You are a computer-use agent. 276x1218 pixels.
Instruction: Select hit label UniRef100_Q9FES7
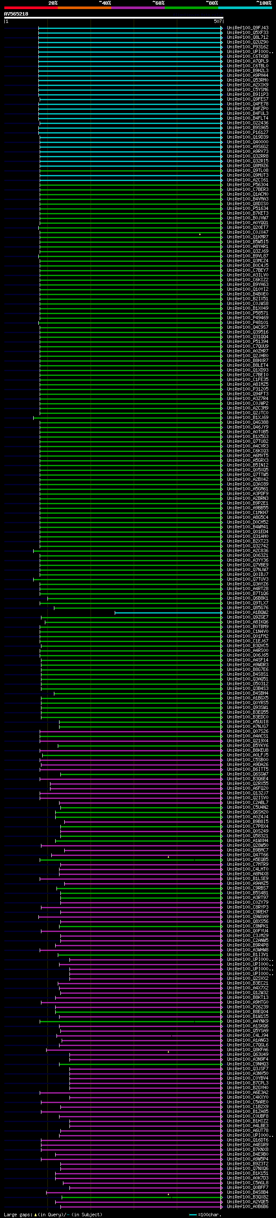coord(248,99)
